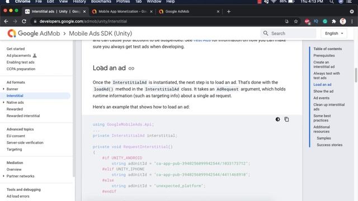Open the English language dropdown
This screenshot has height=201, width=358.
[334, 33]
